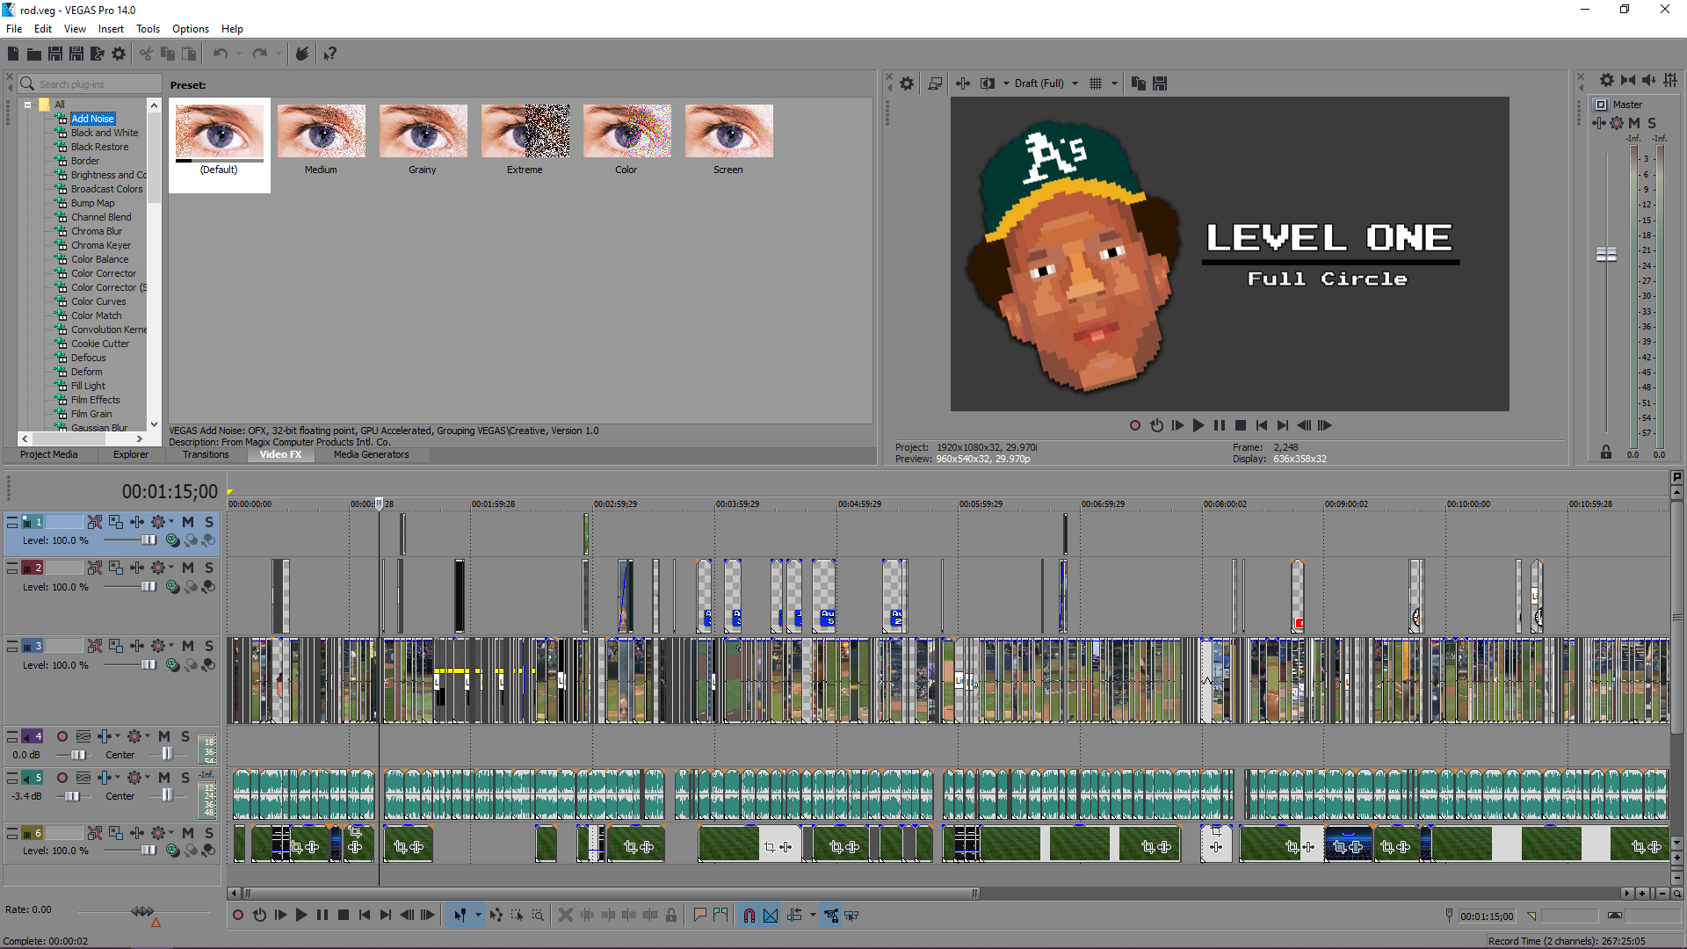Open auto ripple mode dropdown arrow
The height and width of the screenshot is (949, 1687).
(x=813, y=916)
